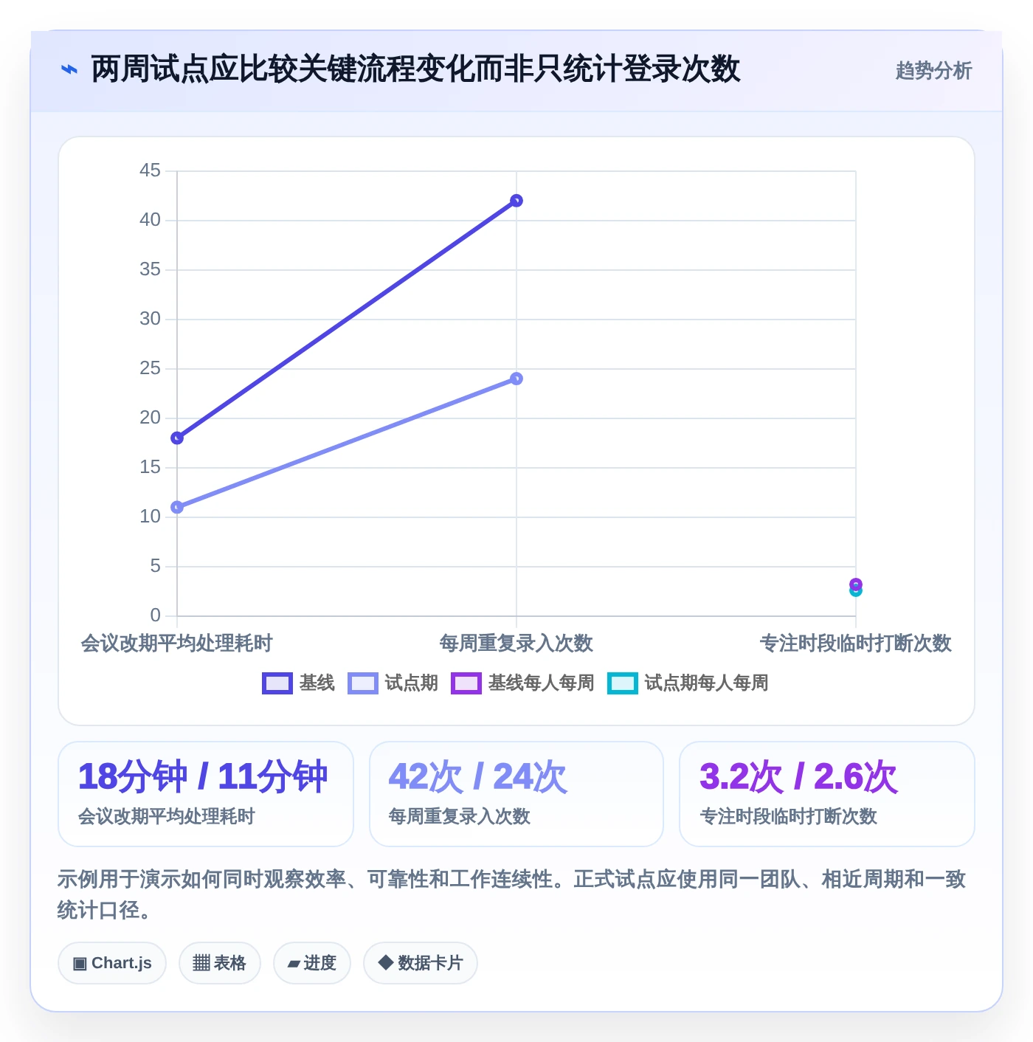Click the Chart.js tag chip
The image size is (1033, 1042).
[x=112, y=963]
